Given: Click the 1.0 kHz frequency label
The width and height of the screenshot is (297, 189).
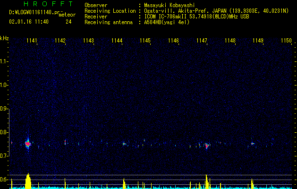Looking at the screenshot, I should point(4,85).
